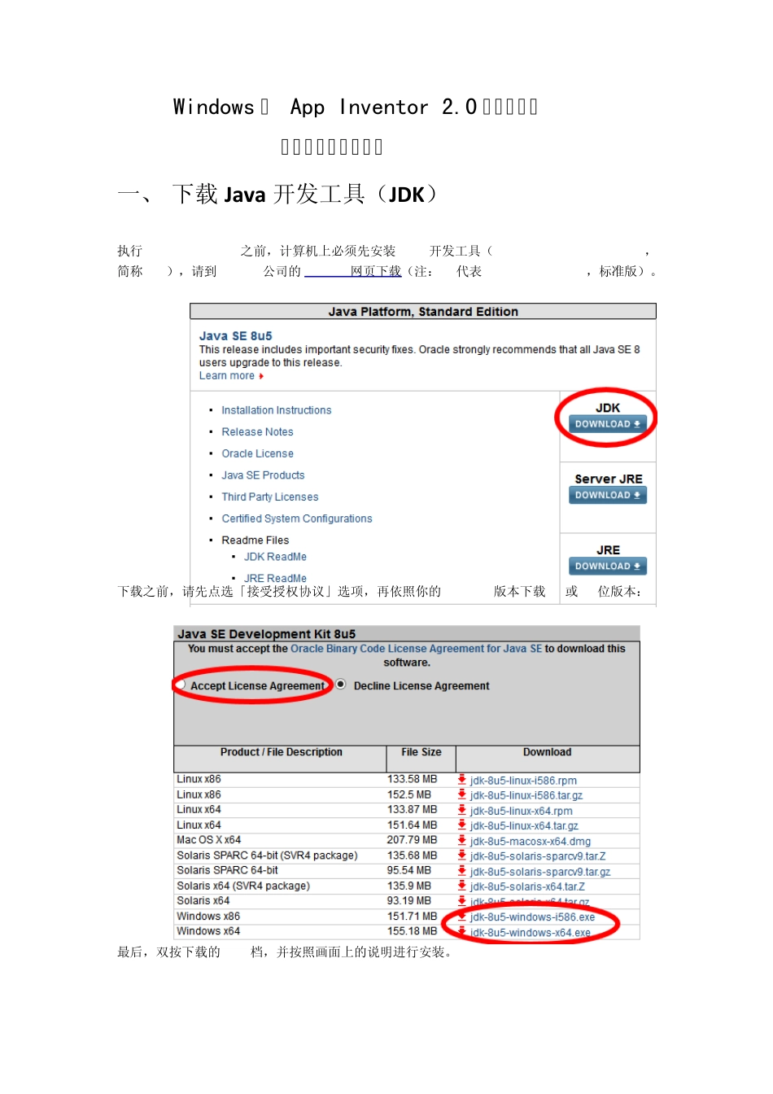Click the 93.19 MB file size cell
Screen dimensions: 773x1094
point(409,901)
